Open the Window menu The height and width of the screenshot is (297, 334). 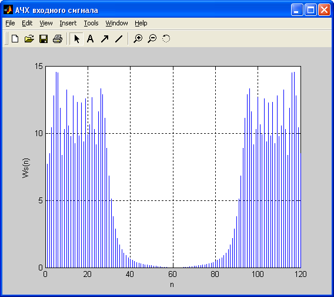[x=117, y=23]
